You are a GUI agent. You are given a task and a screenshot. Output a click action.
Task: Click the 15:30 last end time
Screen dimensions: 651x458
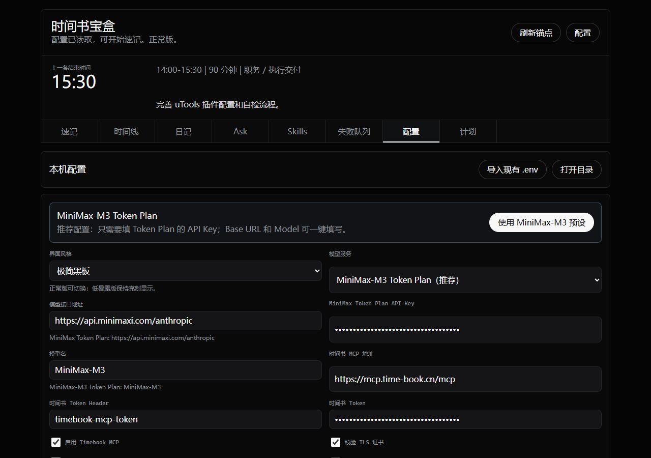point(74,82)
